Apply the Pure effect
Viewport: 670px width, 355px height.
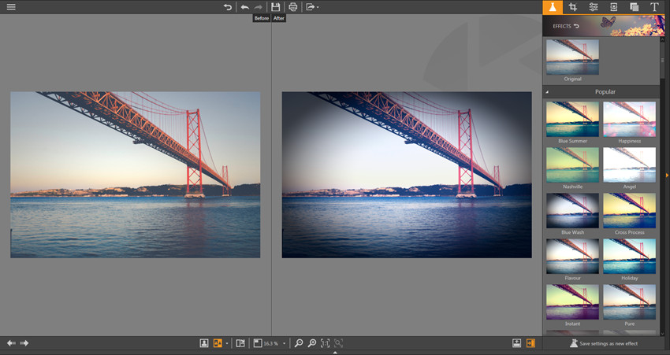tap(630, 301)
